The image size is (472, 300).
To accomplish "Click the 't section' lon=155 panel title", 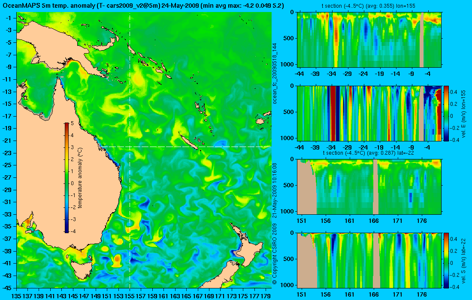I will (x=369, y=6).
